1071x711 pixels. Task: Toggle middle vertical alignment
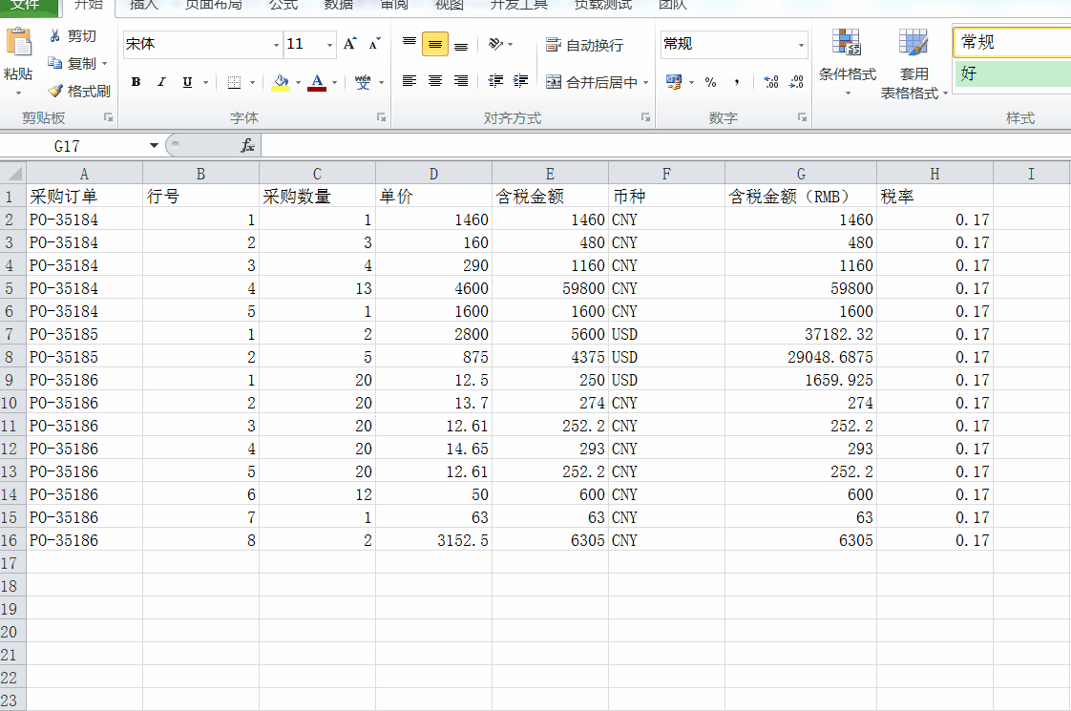pyautogui.click(x=435, y=45)
